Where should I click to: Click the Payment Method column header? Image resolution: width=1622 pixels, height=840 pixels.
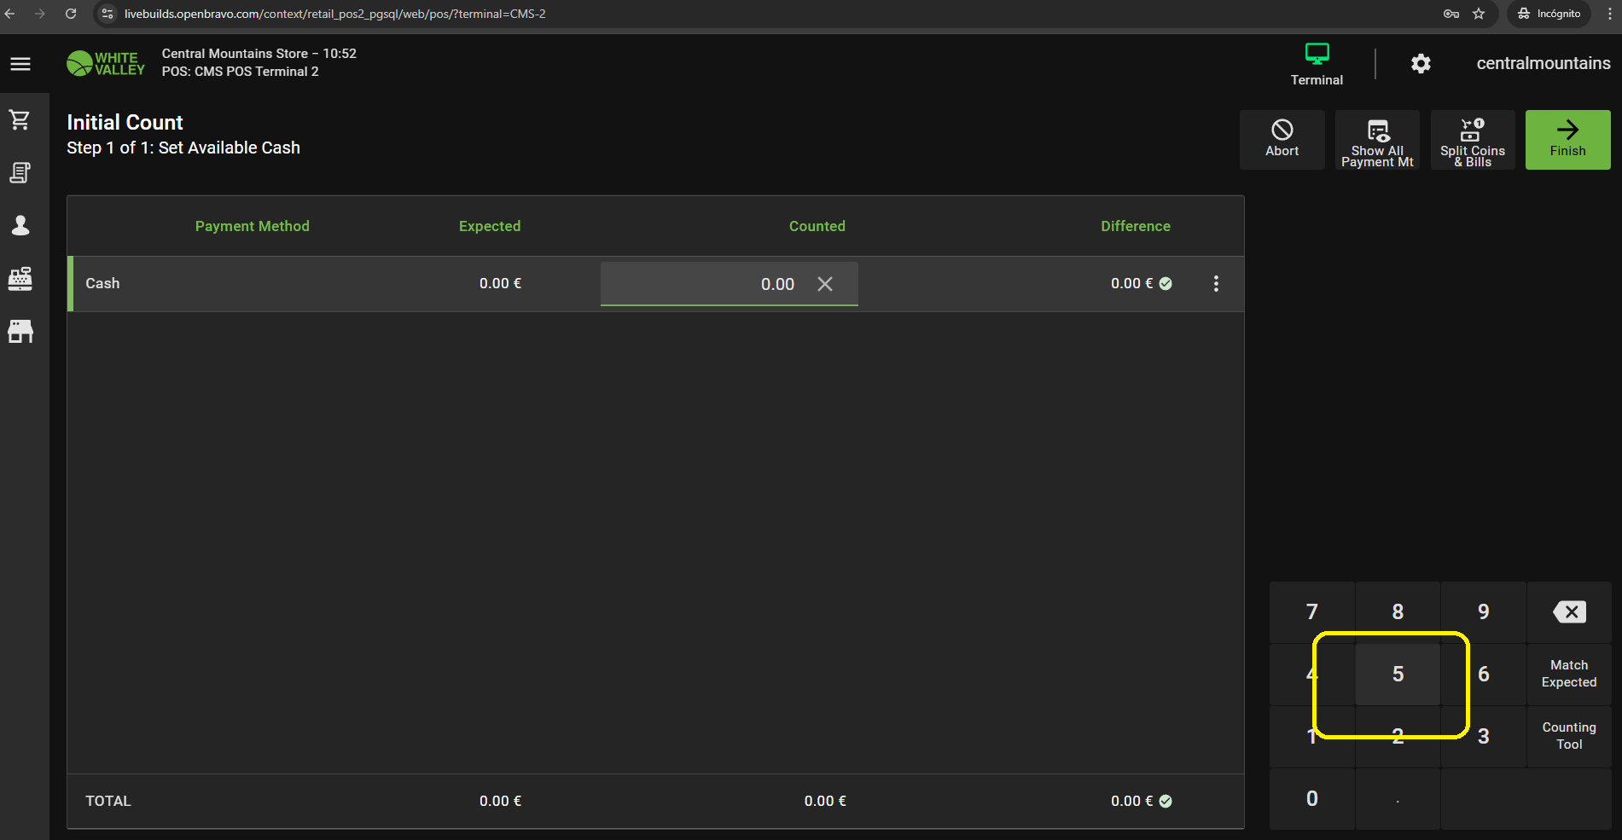click(253, 226)
